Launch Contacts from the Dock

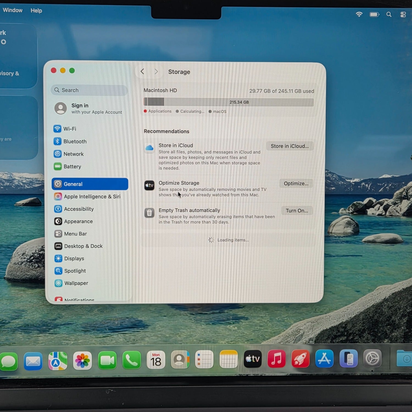point(180,359)
